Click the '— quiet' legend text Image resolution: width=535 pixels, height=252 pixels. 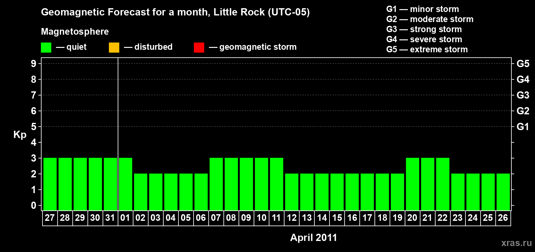(71, 47)
